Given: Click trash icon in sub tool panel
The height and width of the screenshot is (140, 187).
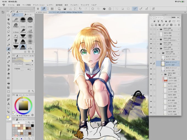Looking at the screenshot, I should [x=33, y=52].
